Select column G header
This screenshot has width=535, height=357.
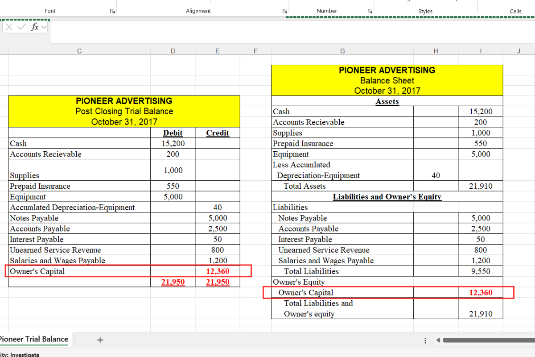click(x=342, y=51)
